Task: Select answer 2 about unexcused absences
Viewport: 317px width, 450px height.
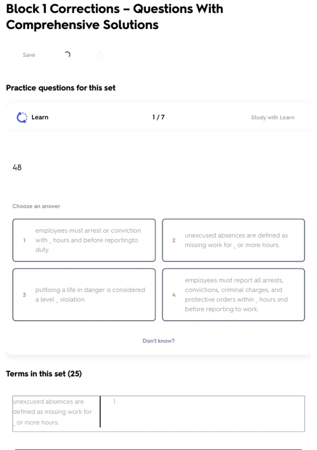Action: (233, 240)
